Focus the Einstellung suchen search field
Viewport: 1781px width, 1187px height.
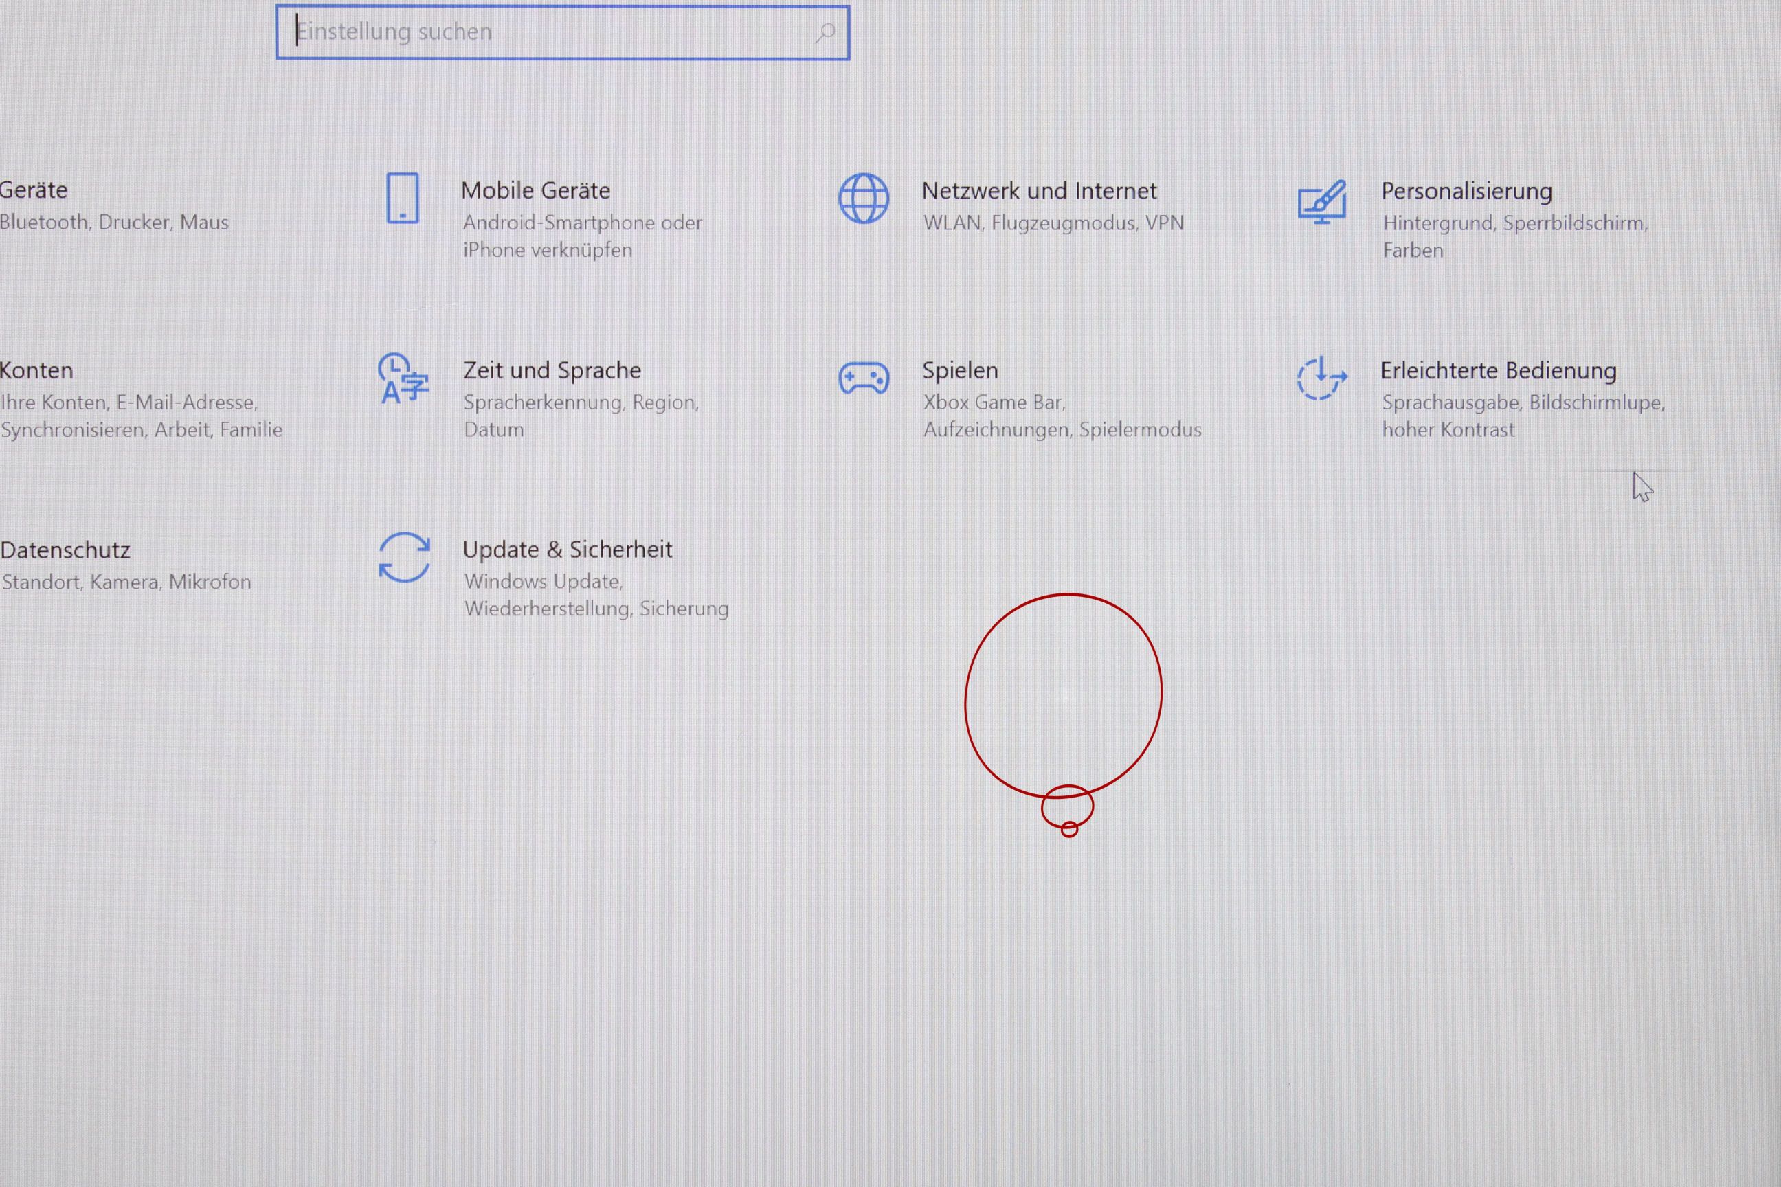[545, 32]
